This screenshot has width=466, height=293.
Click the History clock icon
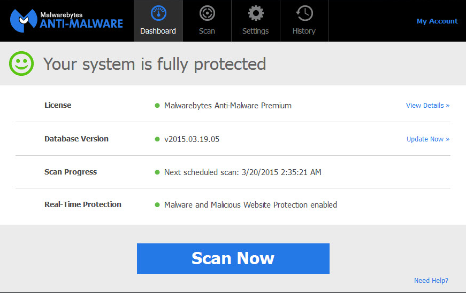[304, 13]
